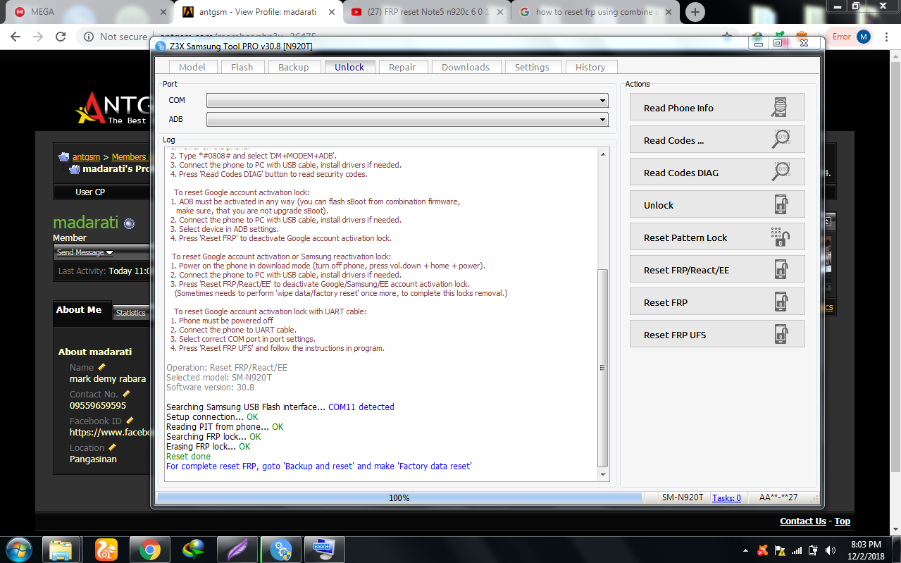Image resolution: width=901 pixels, height=563 pixels.
Task: Open Windows Explorer from taskbar
Action: (61, 549)
